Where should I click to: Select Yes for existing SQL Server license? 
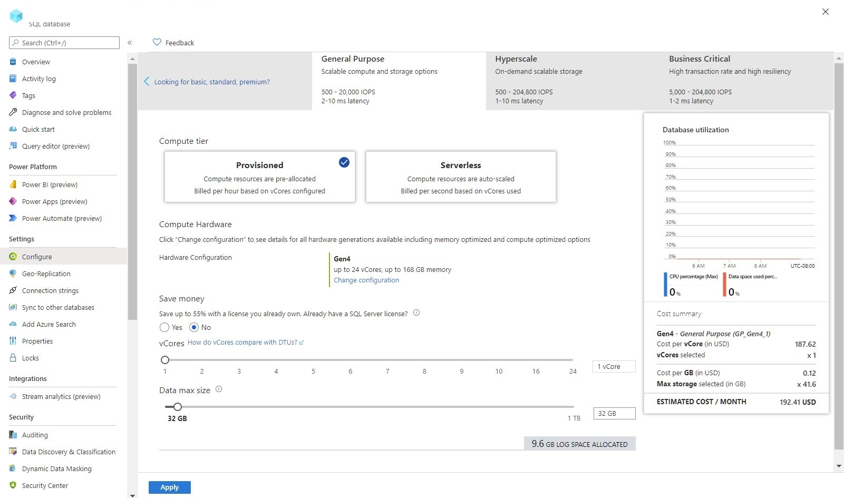164,327
